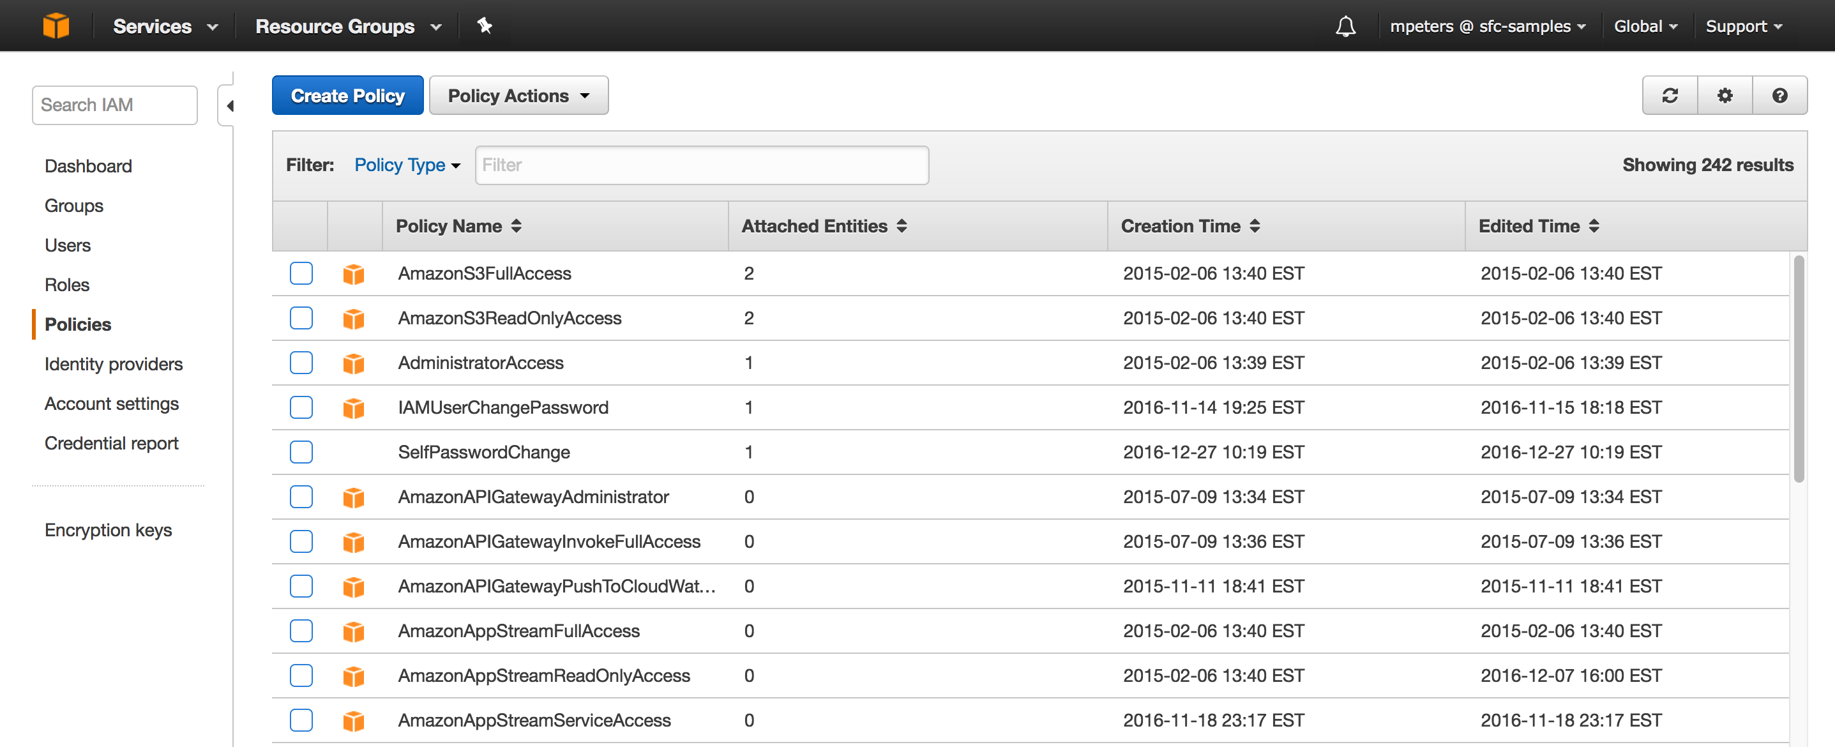Click the Search IAM field
1835x747 pixels.
[114, 105]
